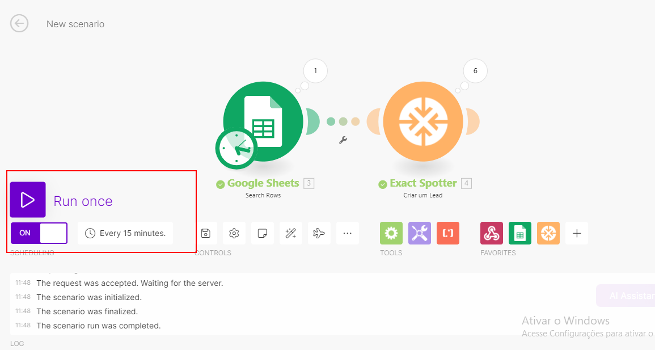655x350 pixels.
Task: Select Google Sheets favorite icon
Action: coord(520,233)
